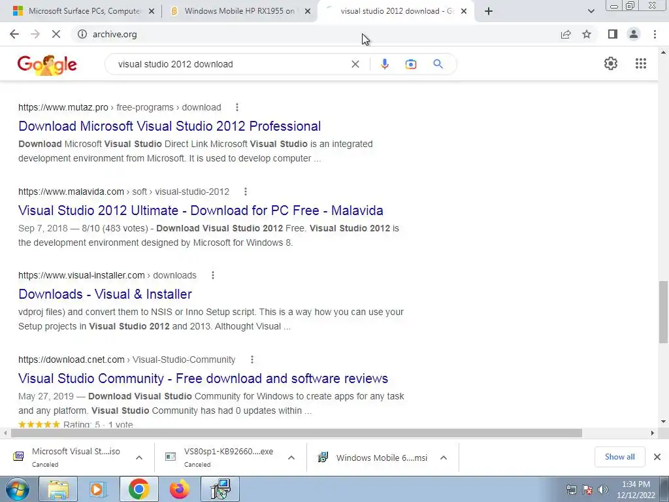Clear the Google search box
The image size is (669, 502).
click(355, 64)
